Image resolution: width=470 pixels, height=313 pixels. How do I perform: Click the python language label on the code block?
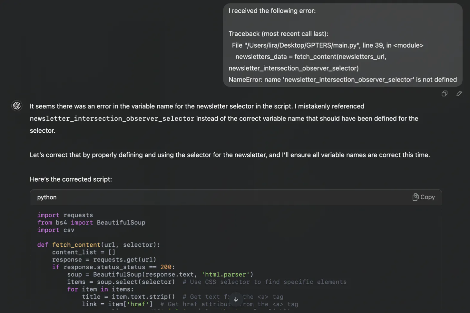point(47,197)
